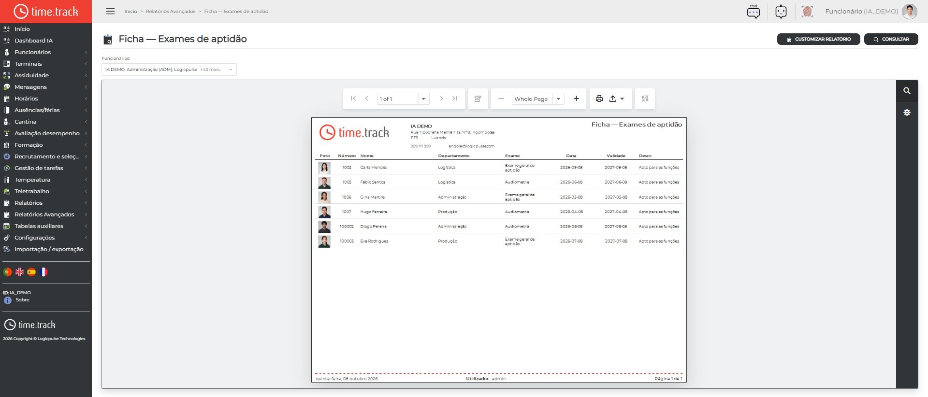Viewport: 928px width, 397px height.
Task: Open report viewer settings gear
Action: 907,113
